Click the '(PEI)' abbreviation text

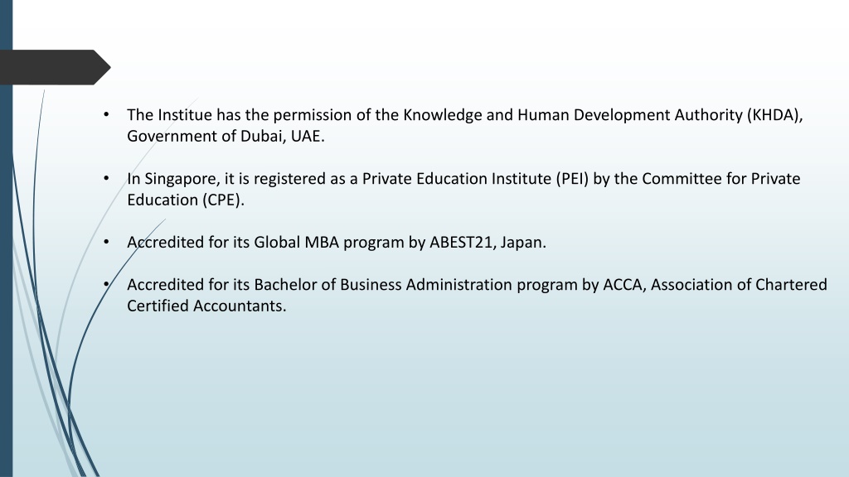click(x=572, y=179)
